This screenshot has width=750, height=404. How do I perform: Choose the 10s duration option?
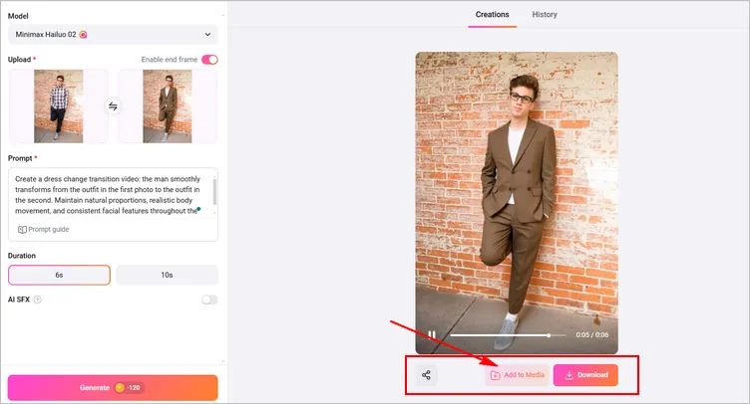(167, 275)
